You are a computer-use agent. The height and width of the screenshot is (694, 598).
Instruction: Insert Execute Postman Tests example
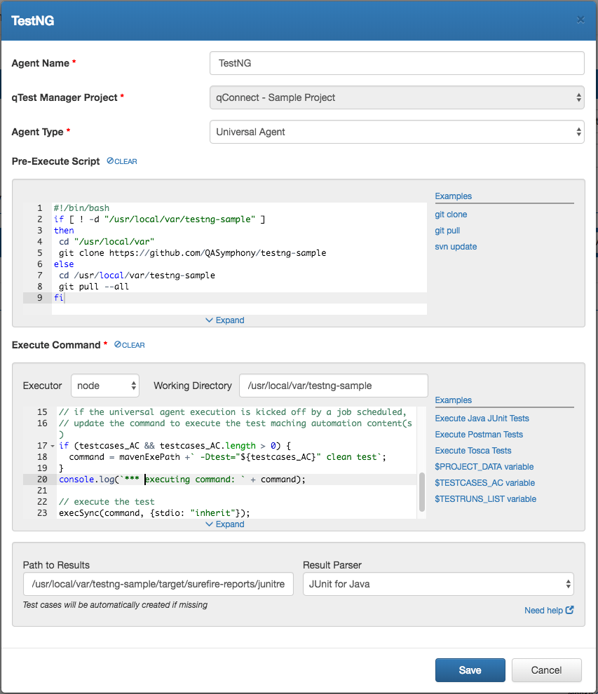coord(479,435)
